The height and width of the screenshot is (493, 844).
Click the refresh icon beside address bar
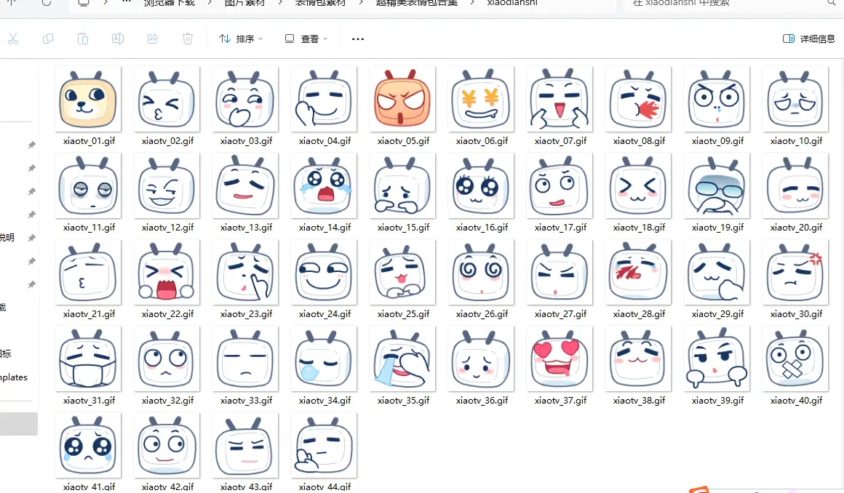[47, 3]
